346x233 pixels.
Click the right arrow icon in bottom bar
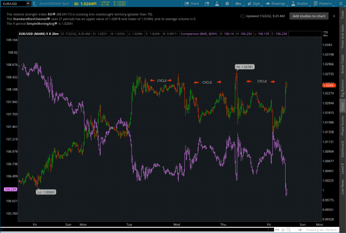pyautogui.click(x=300, y=230)
